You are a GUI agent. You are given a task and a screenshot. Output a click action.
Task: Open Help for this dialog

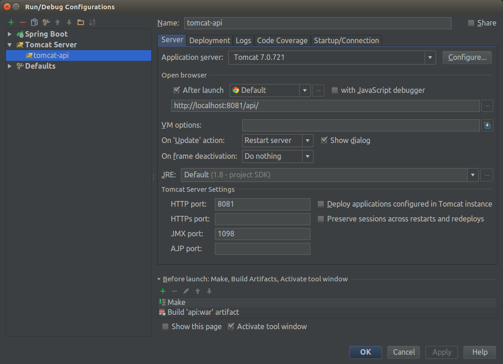click(x=480, y=352)
